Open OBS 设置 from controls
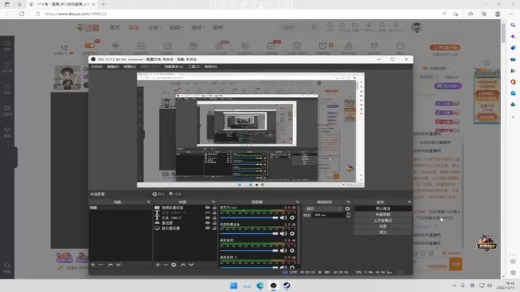Viewport: 520px width, 292px height. click(x=383, y=226)
